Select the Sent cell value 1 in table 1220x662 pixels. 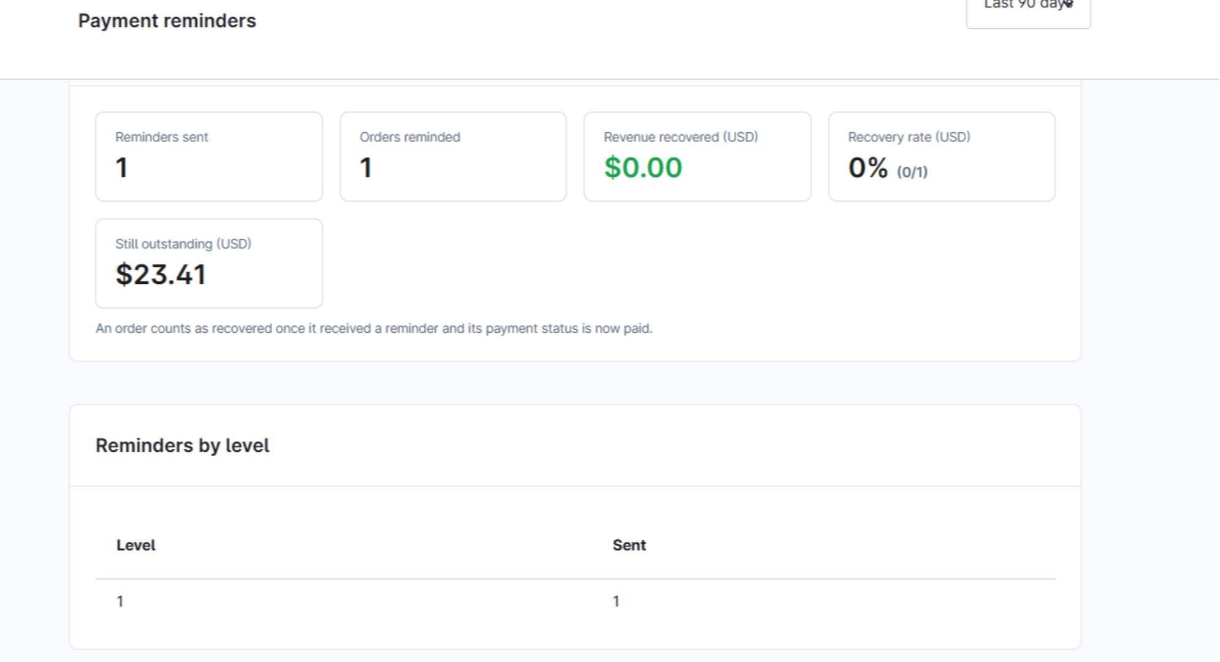click(616, 602)
